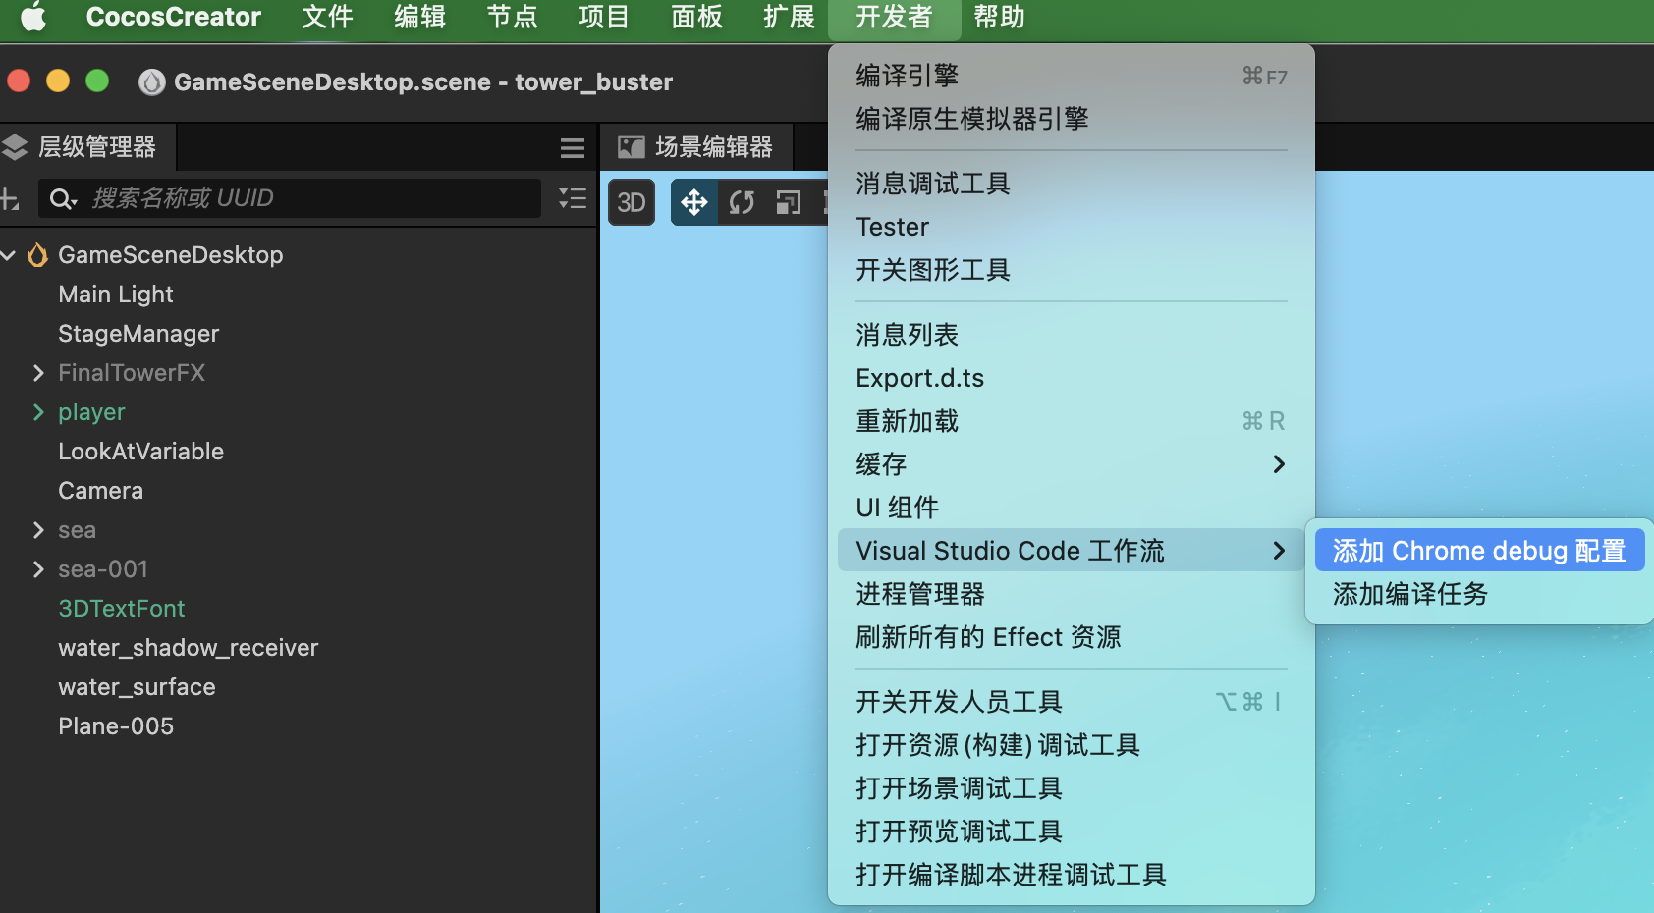1654x913 pixels.
Task: Click the scene editor panel icon
Action: pyautogui.click(x=630, y=146)
